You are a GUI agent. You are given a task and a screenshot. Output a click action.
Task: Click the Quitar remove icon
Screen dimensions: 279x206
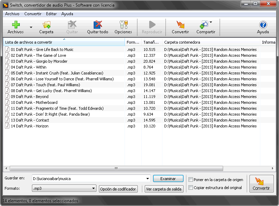tap(72, 25)
